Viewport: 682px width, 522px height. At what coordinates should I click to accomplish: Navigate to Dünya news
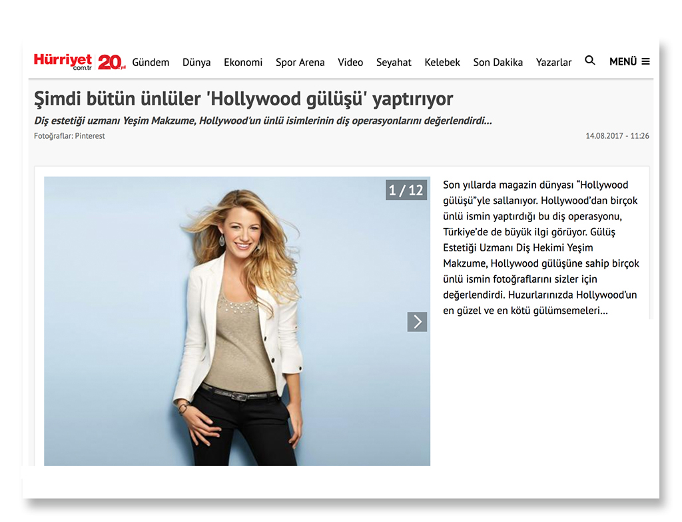click(x=196, y=62)
